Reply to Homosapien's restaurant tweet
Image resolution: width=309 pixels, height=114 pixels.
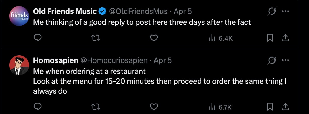coord(38,106)
